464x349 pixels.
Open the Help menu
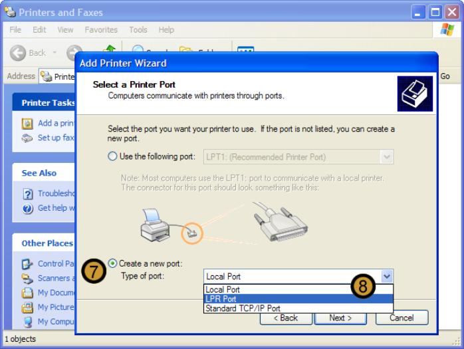(x=166, y=30)
